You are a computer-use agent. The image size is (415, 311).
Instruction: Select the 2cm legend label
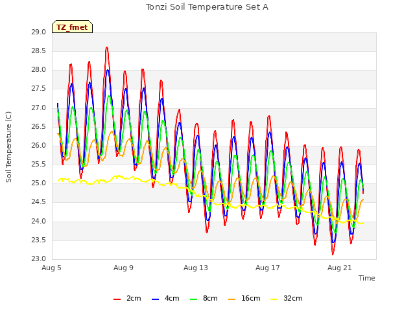click(134, 298)
